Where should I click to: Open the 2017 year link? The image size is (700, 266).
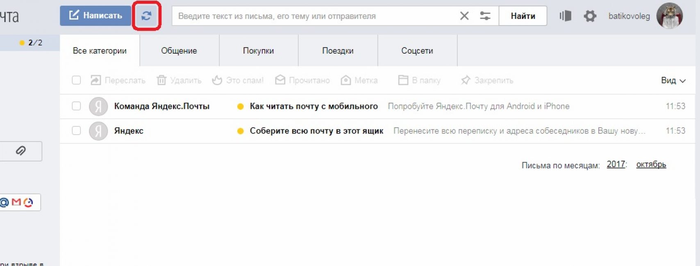point(616,165)
